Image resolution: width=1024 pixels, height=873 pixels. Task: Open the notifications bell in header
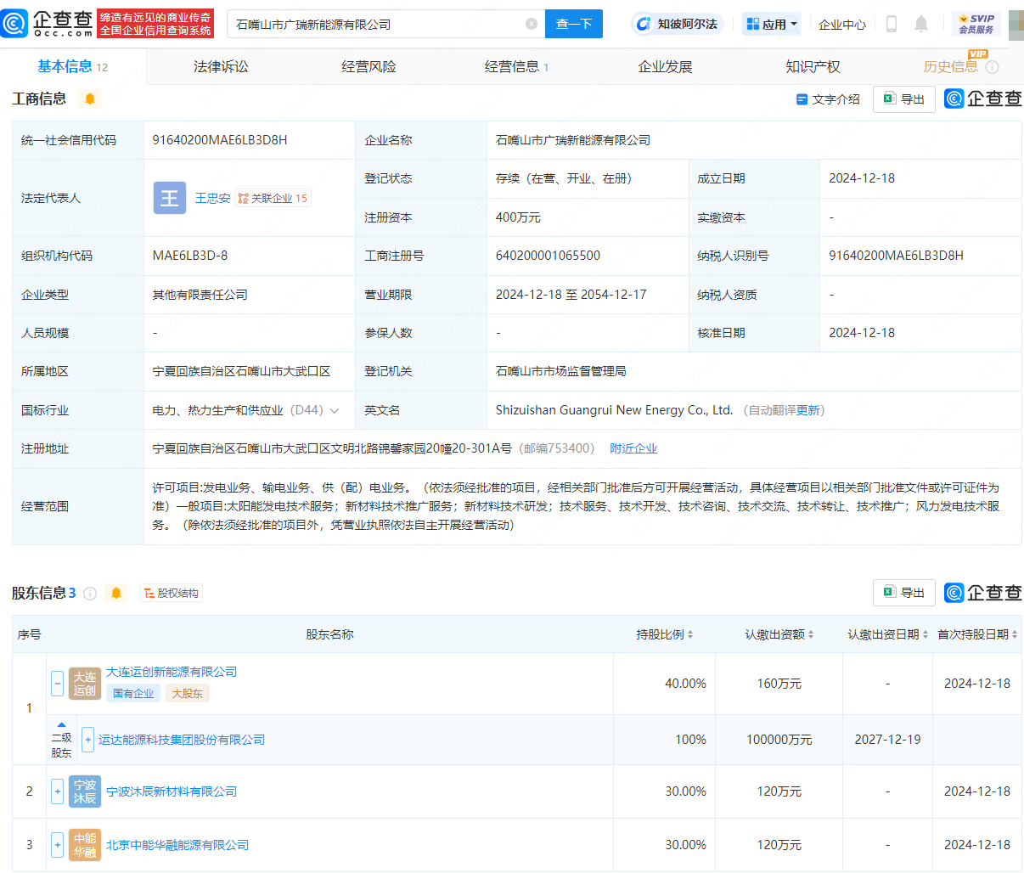pyautogui.click(x=921, y=24)
